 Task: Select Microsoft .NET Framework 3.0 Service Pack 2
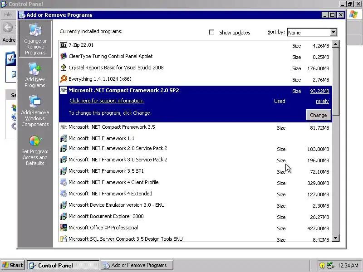coord(196,160)
